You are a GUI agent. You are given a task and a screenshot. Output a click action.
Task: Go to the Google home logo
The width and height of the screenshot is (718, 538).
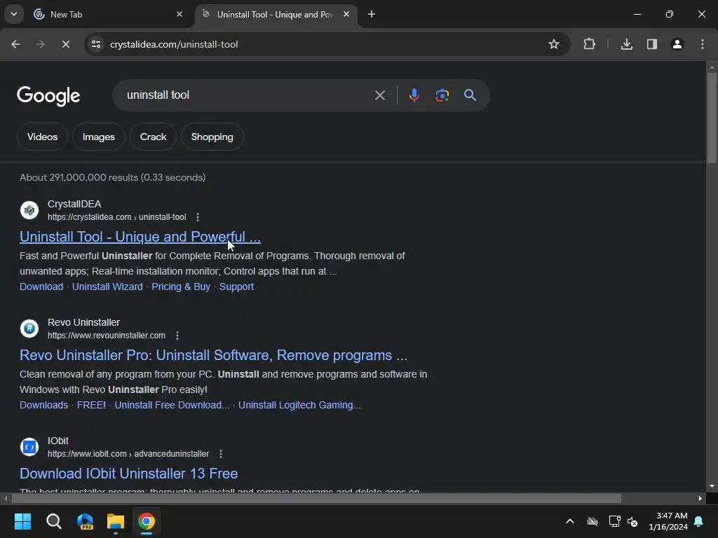(48, 95)
